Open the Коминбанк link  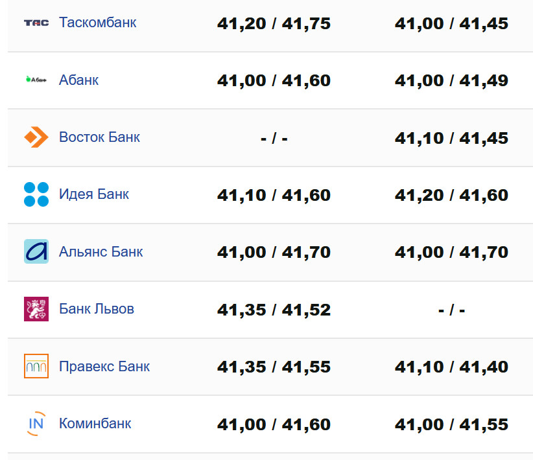coord(95,424)
